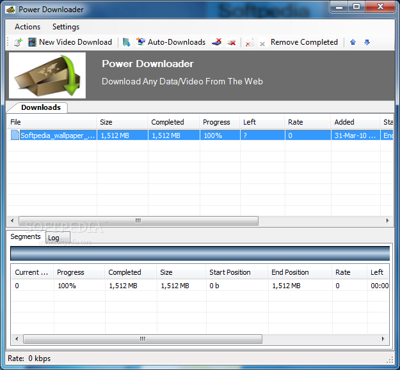Click the 31-Mar-10 added date cell

356,135
